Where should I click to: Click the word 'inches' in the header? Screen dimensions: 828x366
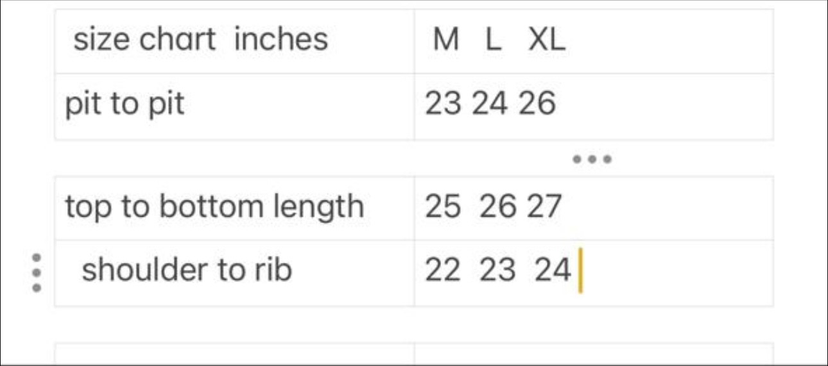[280, 40]
